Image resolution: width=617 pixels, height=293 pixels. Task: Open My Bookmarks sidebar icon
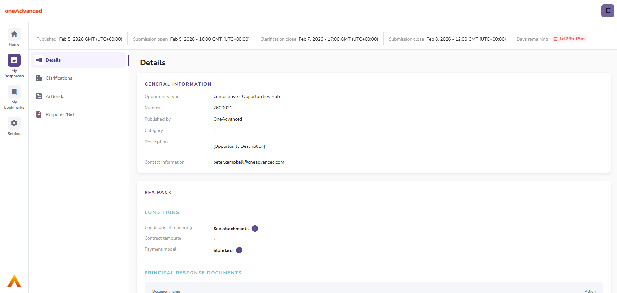[x=14, y=92]
